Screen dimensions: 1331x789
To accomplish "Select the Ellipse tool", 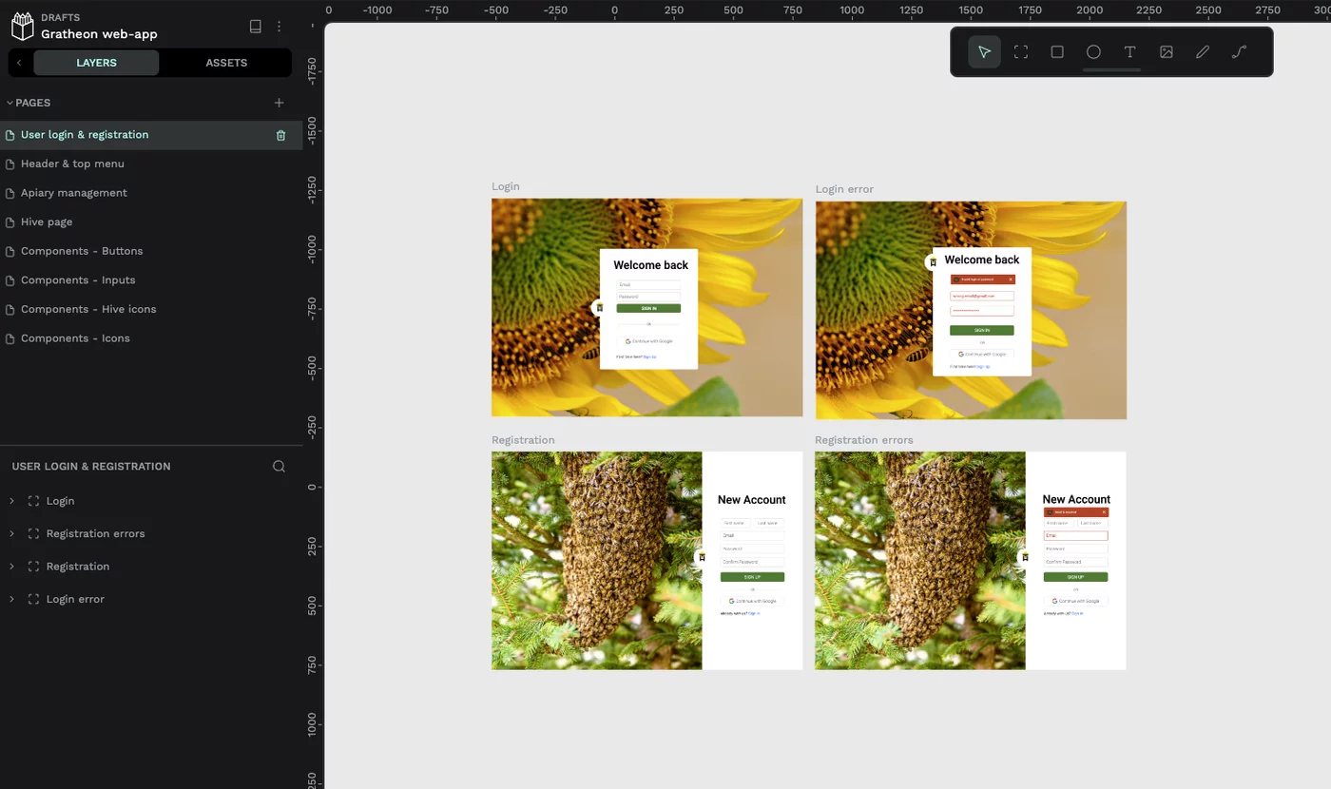I will tap(1093, 52).
